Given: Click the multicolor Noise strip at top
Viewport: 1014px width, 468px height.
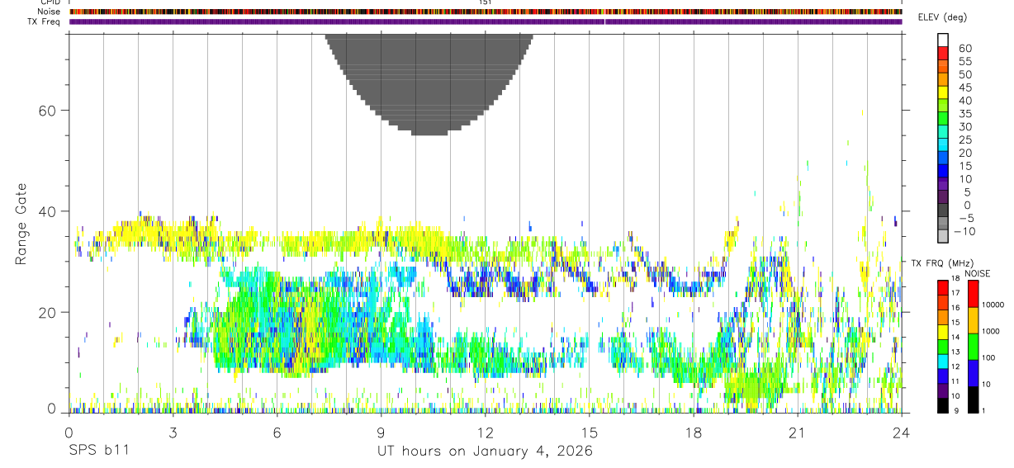Looking at the screenshot, I should [x=486, y=12].
